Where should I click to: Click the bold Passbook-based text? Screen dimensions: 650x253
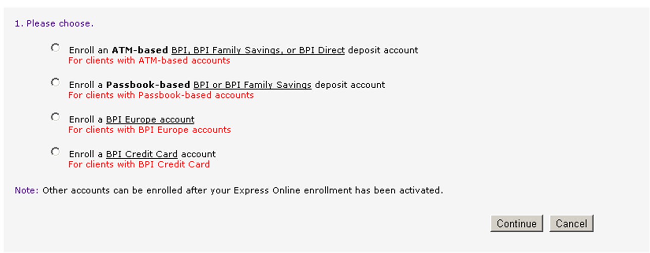(148, 85)
